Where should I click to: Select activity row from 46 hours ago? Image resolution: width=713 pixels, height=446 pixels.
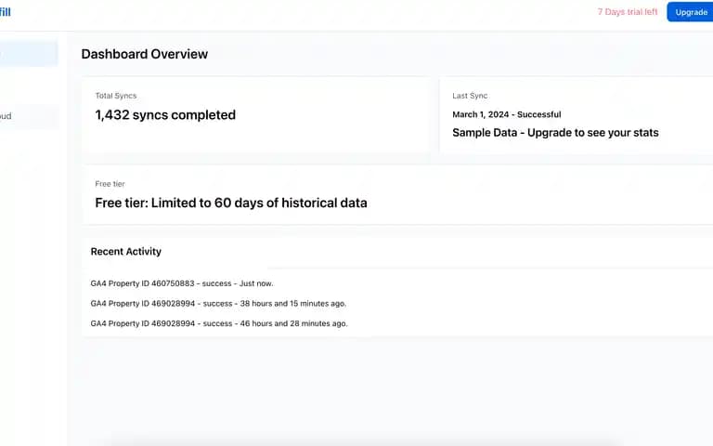pos(219,323)
